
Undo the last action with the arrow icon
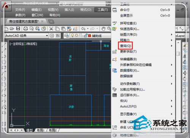(x=83, y=29)
